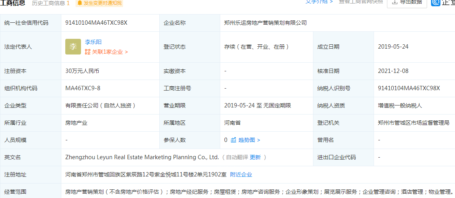Click 更新 to refresh English name

point(255,158)
